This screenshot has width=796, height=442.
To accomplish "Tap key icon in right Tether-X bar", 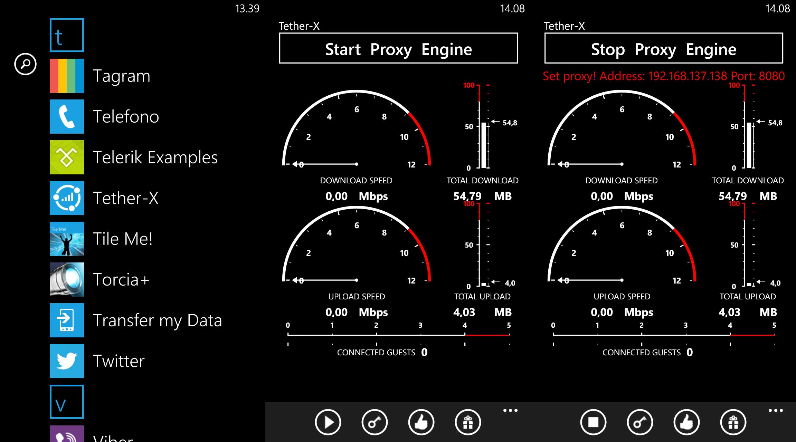I will coord(640,422).
